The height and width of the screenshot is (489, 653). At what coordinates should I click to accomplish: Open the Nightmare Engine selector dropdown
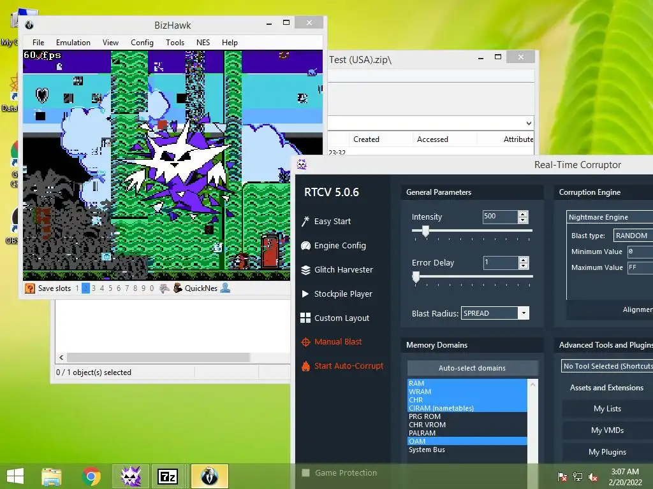(x=610, y=217)
